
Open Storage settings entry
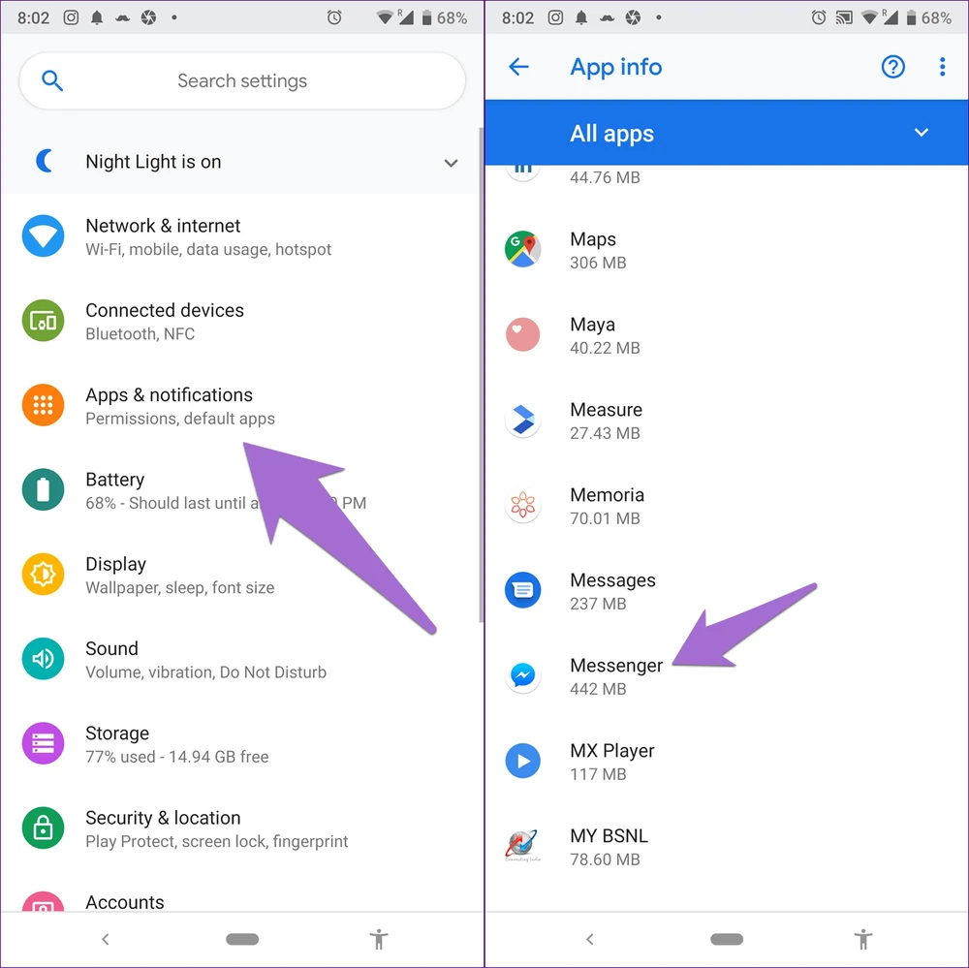[x=242, y=744]
